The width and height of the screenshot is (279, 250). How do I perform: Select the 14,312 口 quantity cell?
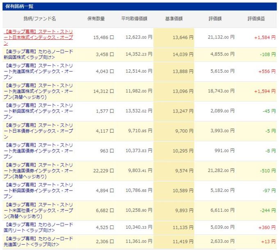pyautogui.click(x=103, y=92)
